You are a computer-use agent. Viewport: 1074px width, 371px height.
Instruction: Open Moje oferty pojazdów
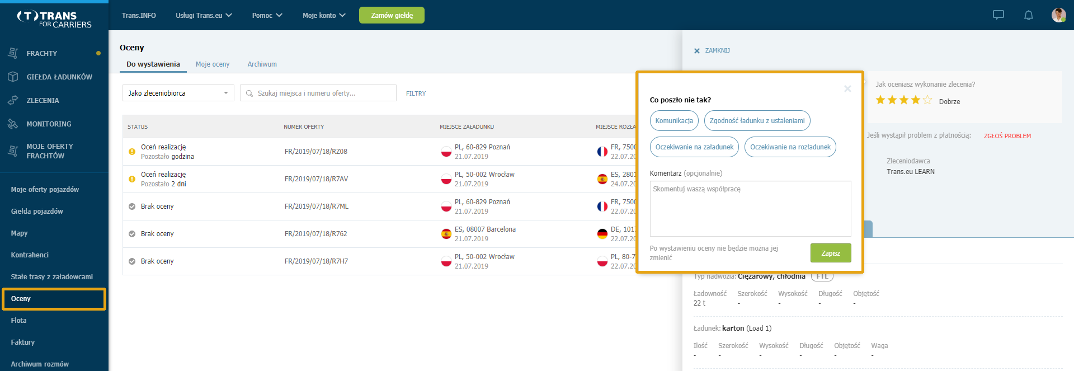coord(45,190)
